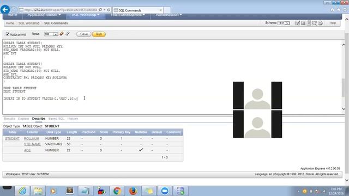This screenshot has width=349, height=196.
Task: Expand the Team Development menu
Action: click(128, 15)
